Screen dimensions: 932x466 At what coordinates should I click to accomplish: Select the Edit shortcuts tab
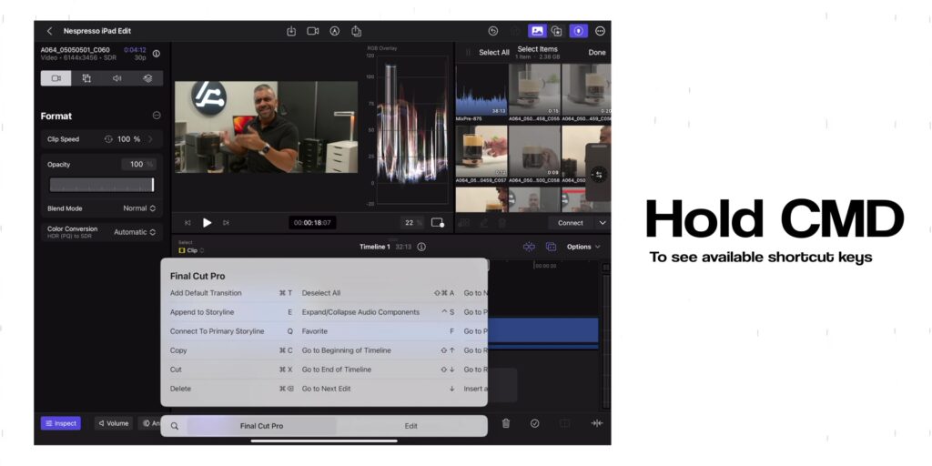click(410, 426)
